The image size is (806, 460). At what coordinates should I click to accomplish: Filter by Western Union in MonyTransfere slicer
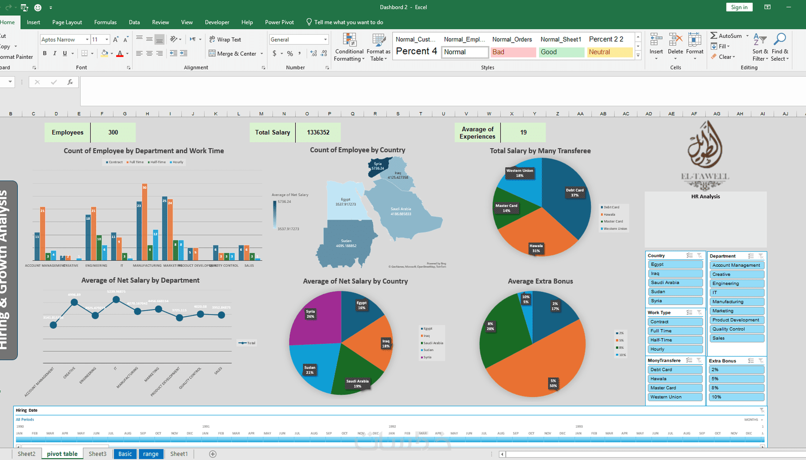click(x=675, y=397)
